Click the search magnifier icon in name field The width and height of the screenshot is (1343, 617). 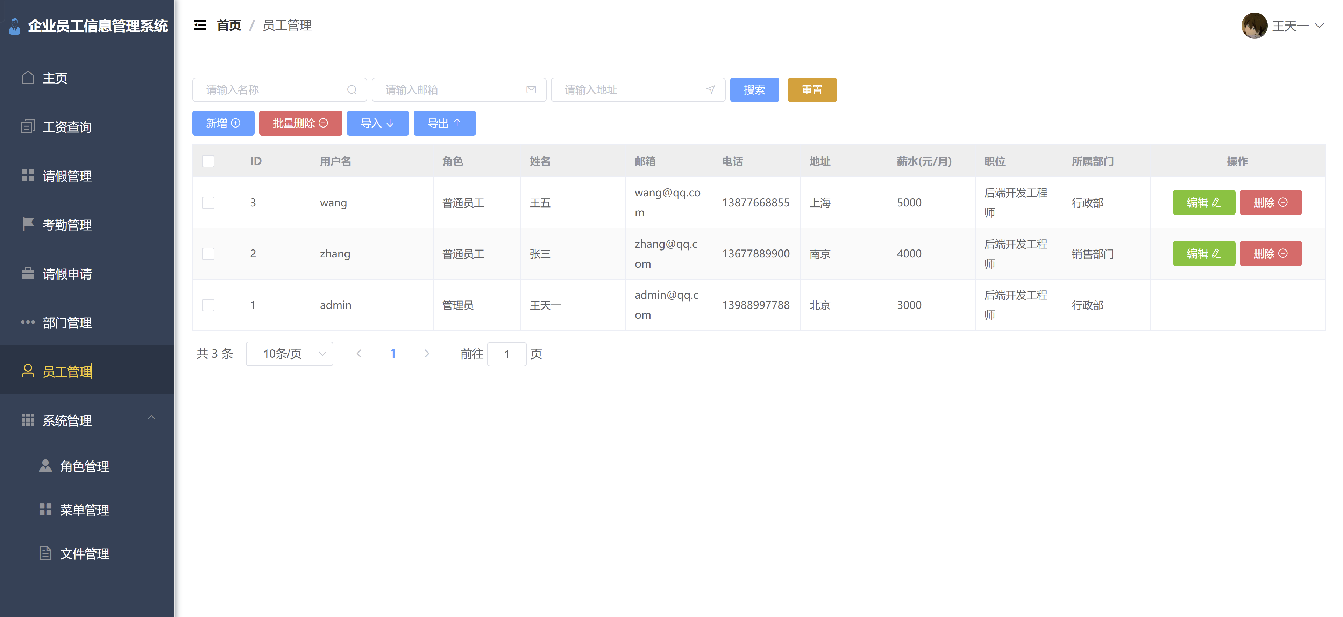352,89
